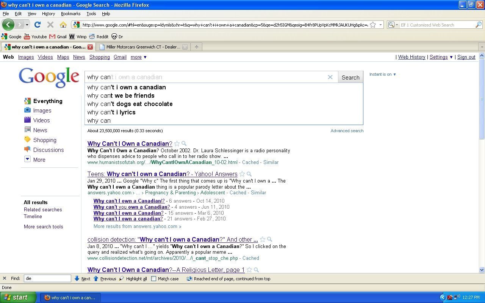Open a new tab with the plus button

pos(196,47)
